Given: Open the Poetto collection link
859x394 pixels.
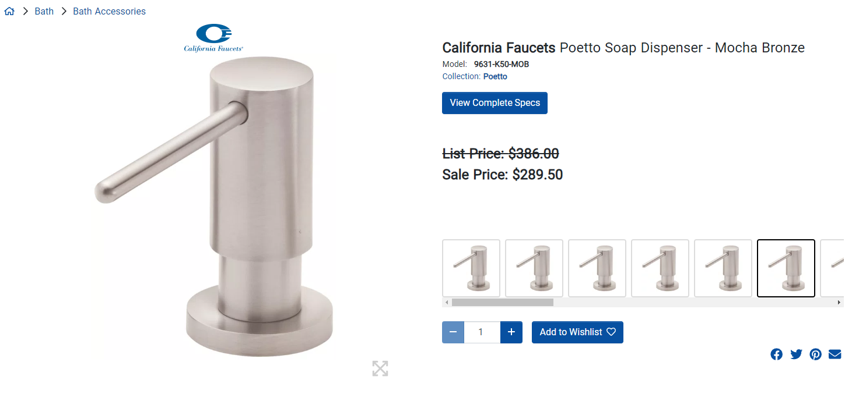Looking at the screenshot, I should coord(495,76).
